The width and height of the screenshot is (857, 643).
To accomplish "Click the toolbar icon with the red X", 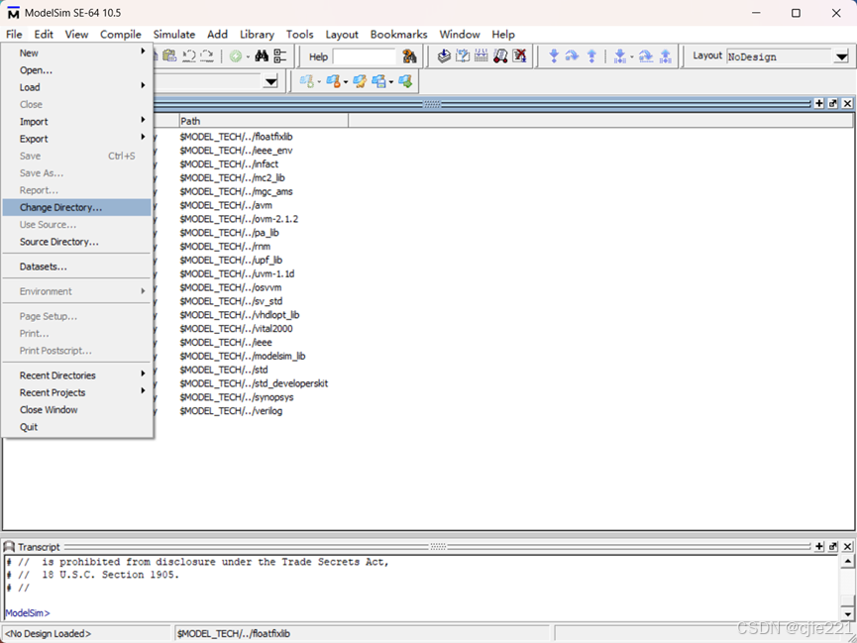I will click(520, 55).
